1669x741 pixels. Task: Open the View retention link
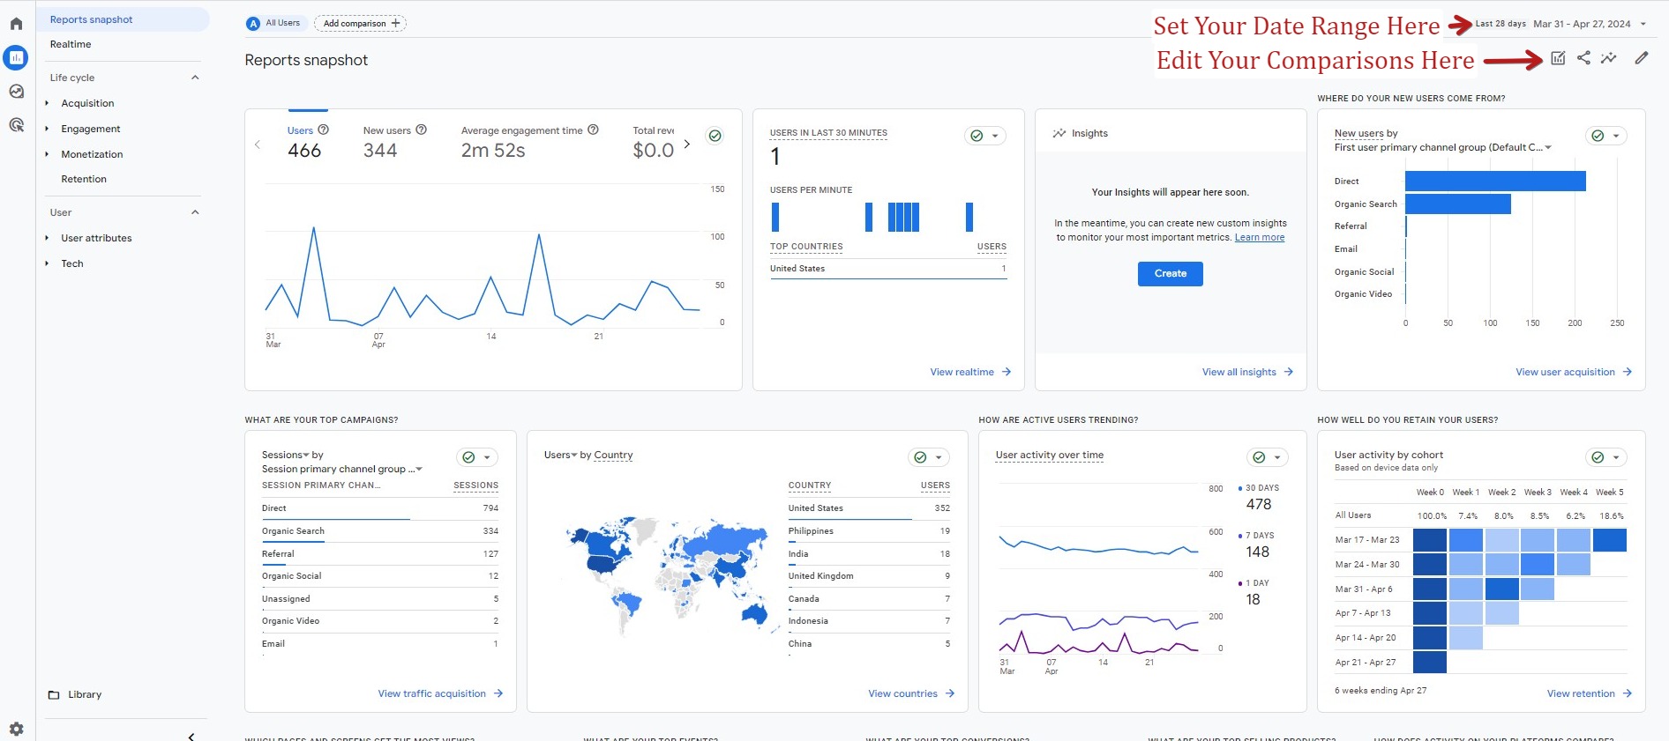tap(1590, 693)
